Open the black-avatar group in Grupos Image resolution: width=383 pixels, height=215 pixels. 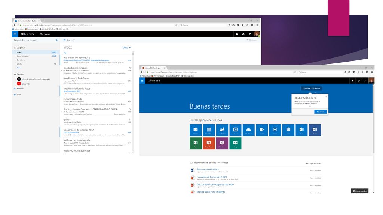[x=33, y=79]
